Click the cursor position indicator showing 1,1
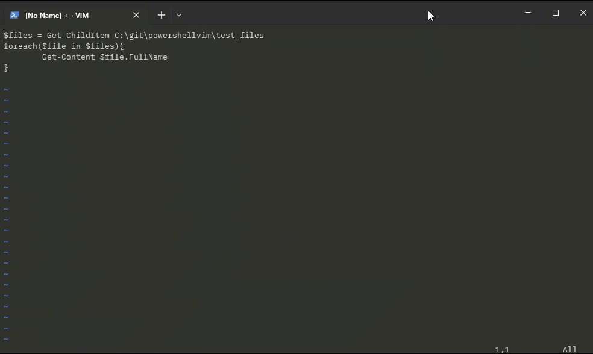Screen dimensions: 593x354 501,349
